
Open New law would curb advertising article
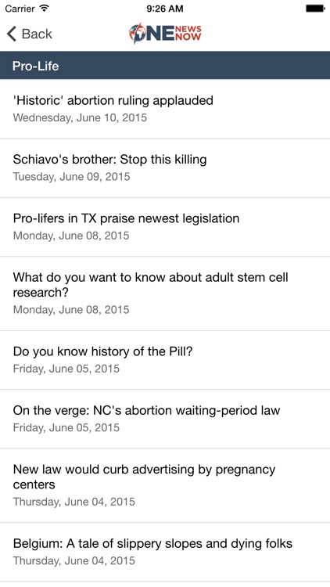point(165,485)
